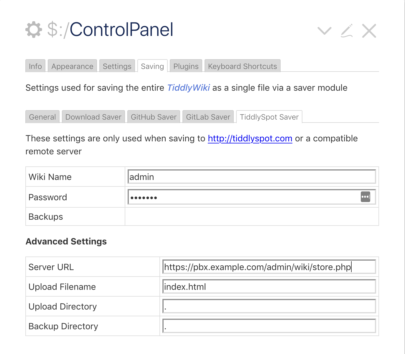The image size is (405, 354).
Task: Switch to the Info tab
Action: pyautogui.click(x=35, y=66)
